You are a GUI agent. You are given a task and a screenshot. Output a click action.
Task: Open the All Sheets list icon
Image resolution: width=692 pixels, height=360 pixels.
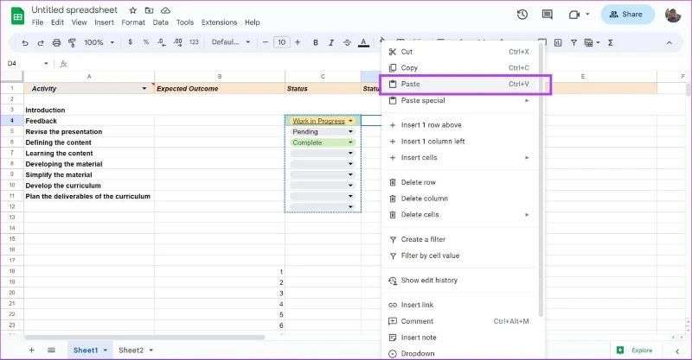click(51, 351)
